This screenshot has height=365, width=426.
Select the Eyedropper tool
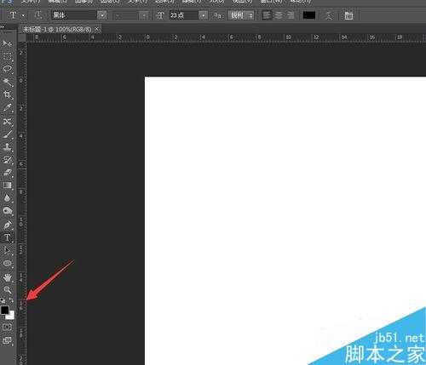pyautogui.click(x=8, y=108)
